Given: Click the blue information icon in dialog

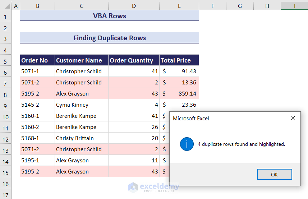Looking at the screenshot, I should (187, 144).
